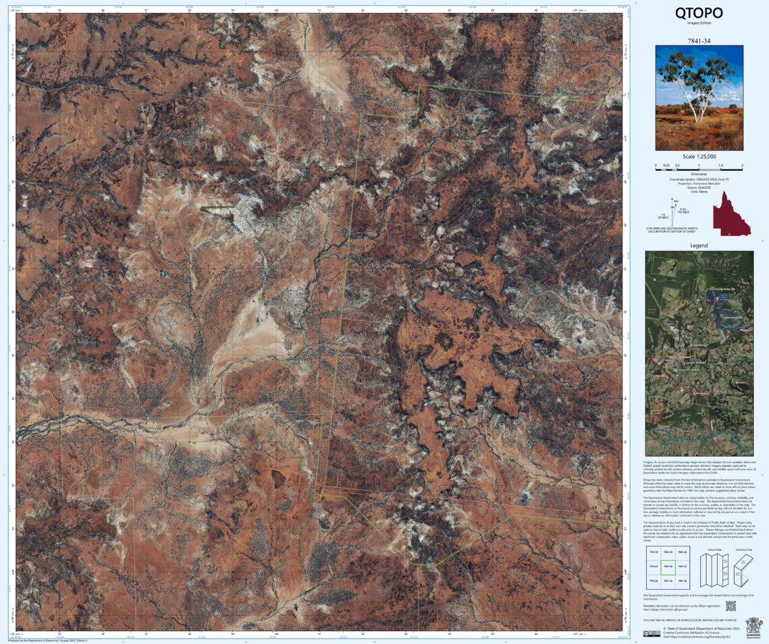Click the Creative Commons licence icon

(x=652, y=633)
